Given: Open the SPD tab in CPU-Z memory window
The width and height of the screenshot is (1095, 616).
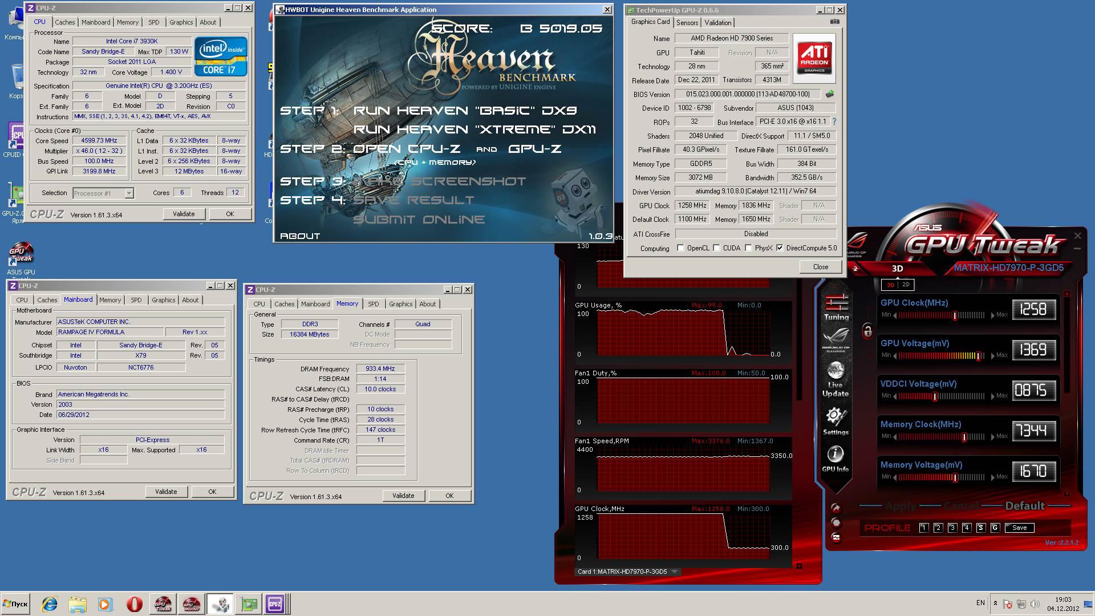Looking at the screenshot, I should pos(374,304).
